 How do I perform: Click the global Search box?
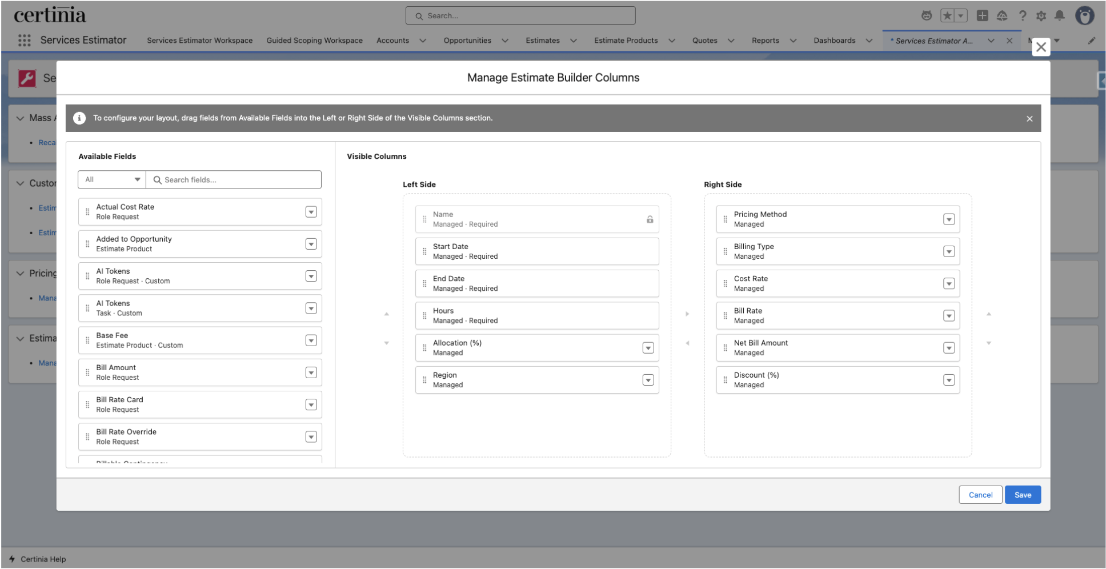[520, 16]
